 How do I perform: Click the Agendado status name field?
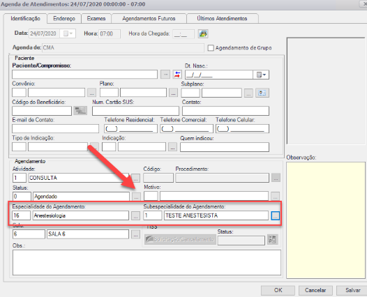(x=81, y=197)
